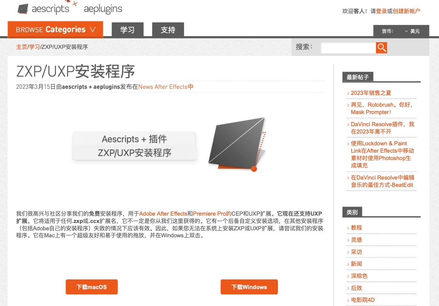Select the 采访 category
The image size is (439, 306).
pos(356,252)
